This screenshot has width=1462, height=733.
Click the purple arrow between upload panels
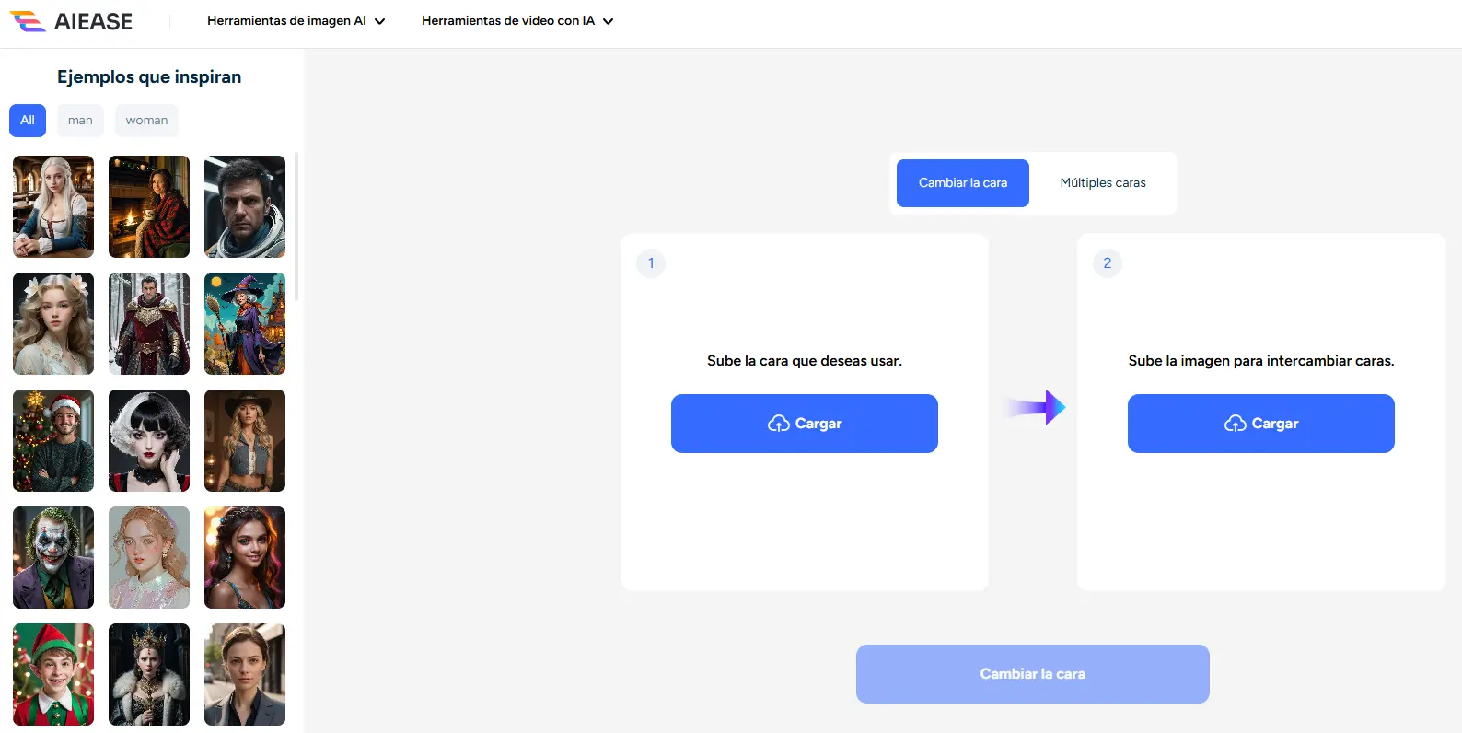[x=1035, y=407]
